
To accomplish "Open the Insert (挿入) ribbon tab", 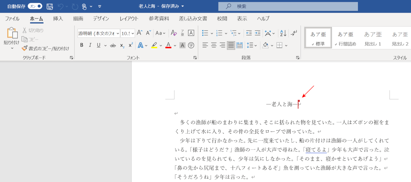I will (58, 19).
